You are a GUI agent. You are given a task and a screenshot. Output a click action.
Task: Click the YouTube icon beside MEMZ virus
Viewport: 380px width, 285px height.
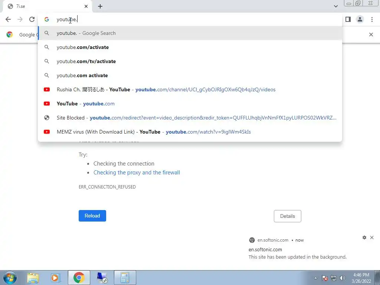[47, 132]
